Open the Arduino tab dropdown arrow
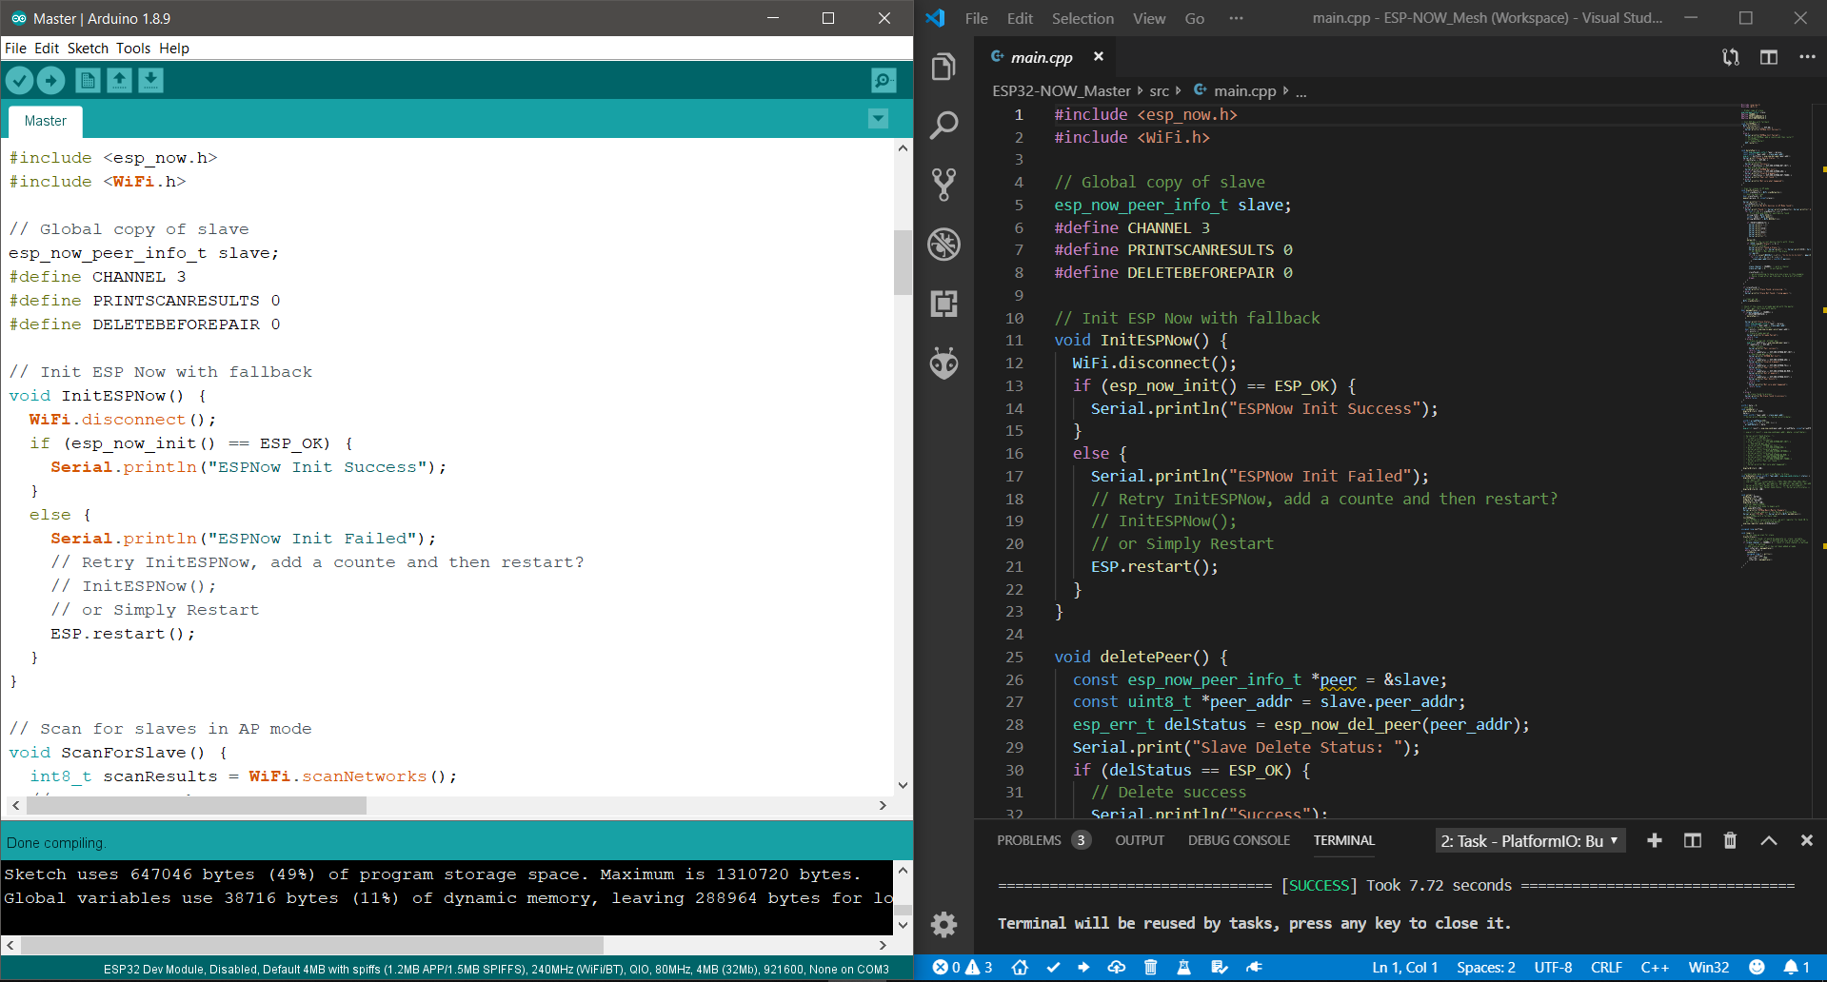Screen dimensions: 1827x982 tap(878, 119)
